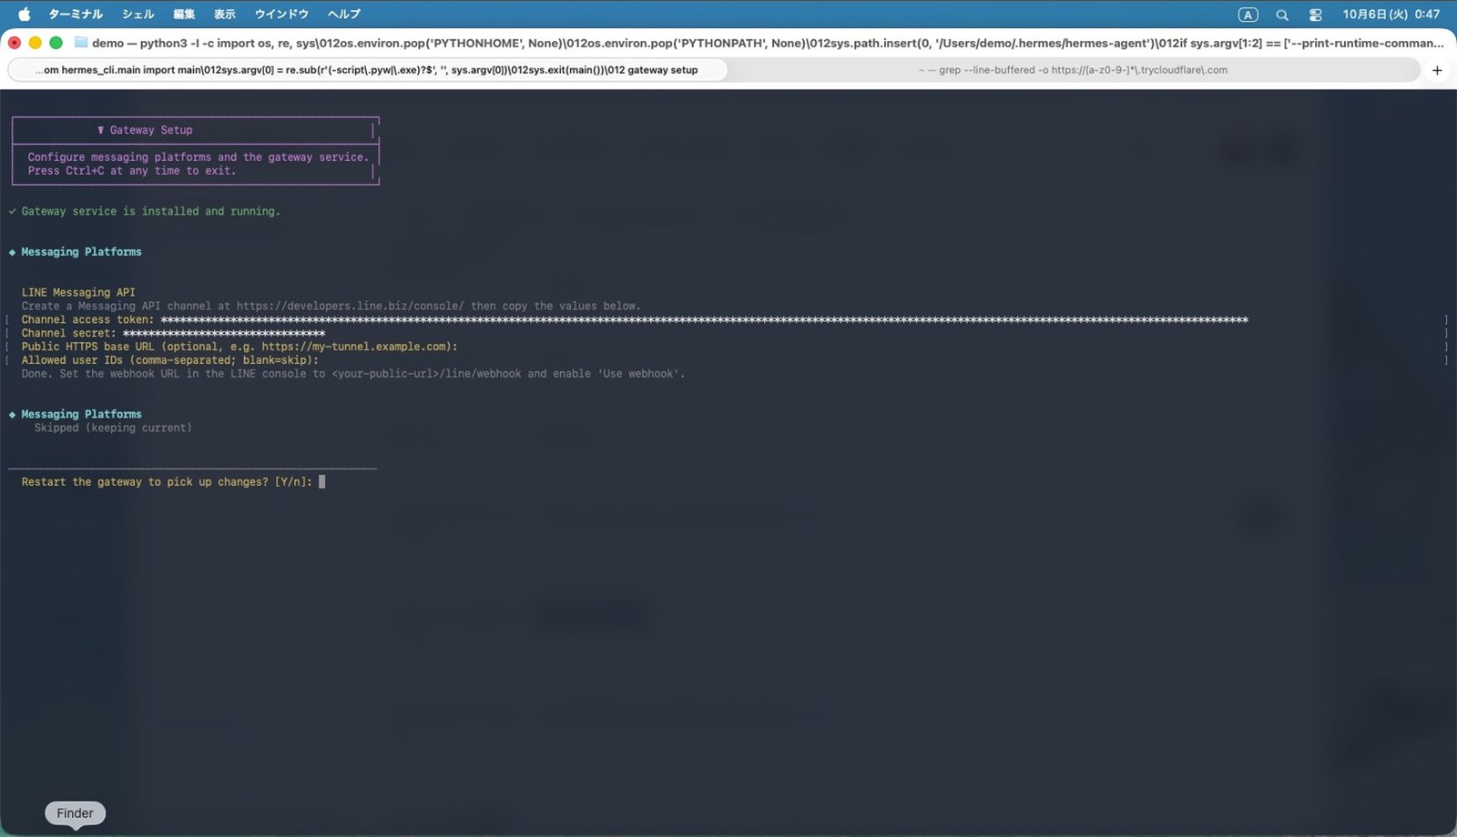Screen dimensions: 1457x837
Task: Click the 'Public HTTPS base URL' prompt line
Action: [x=239, y=347]
